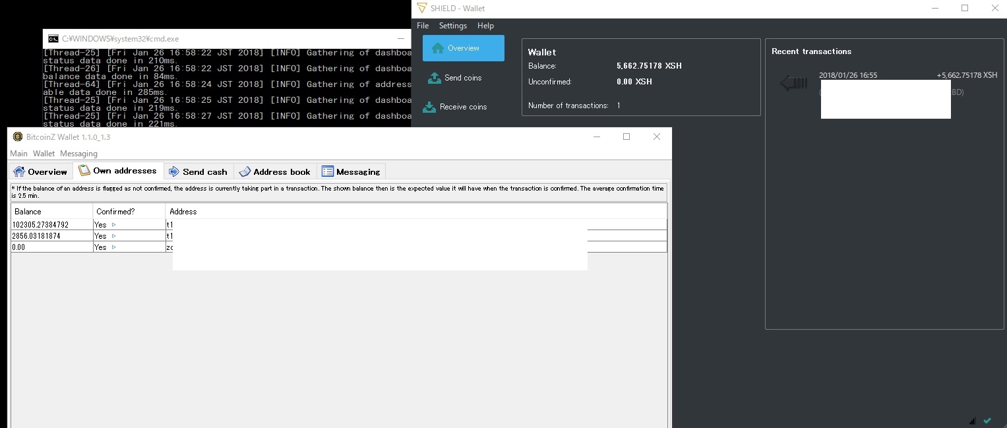This screenshot has width=1007, height=428.
Task: Click the transaction date 2018/01/26 16:55
Action: coord(848,75)
